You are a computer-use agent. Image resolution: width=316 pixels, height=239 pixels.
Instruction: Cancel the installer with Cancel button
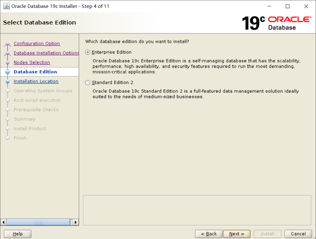point(298,234)
